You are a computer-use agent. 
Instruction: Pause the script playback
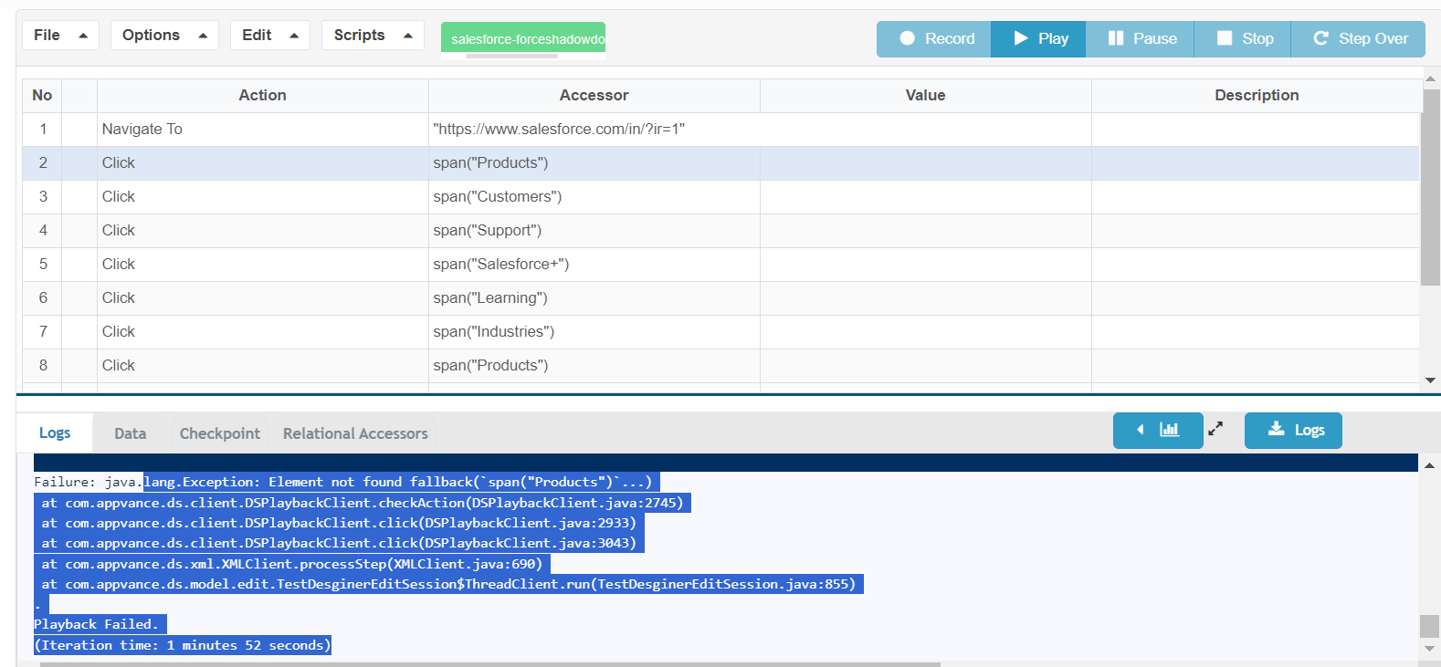[x=1140, y=38]
